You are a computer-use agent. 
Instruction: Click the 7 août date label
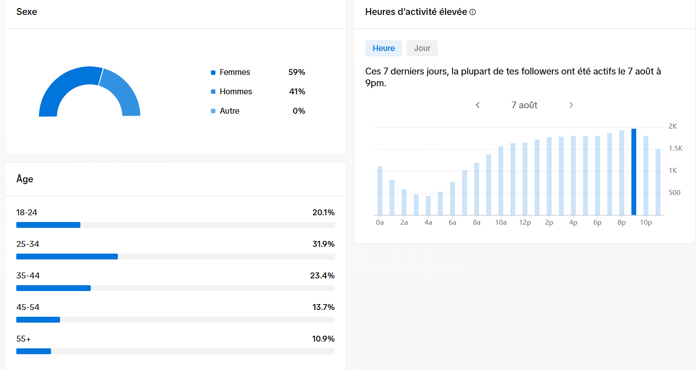click(524, 105)
